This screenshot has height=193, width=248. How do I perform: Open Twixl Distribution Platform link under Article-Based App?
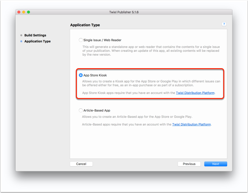click(191, 125)
